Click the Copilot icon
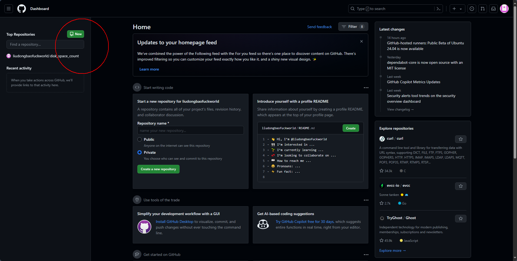Viewport: 517px width, 261px height. tap(263, 224)
